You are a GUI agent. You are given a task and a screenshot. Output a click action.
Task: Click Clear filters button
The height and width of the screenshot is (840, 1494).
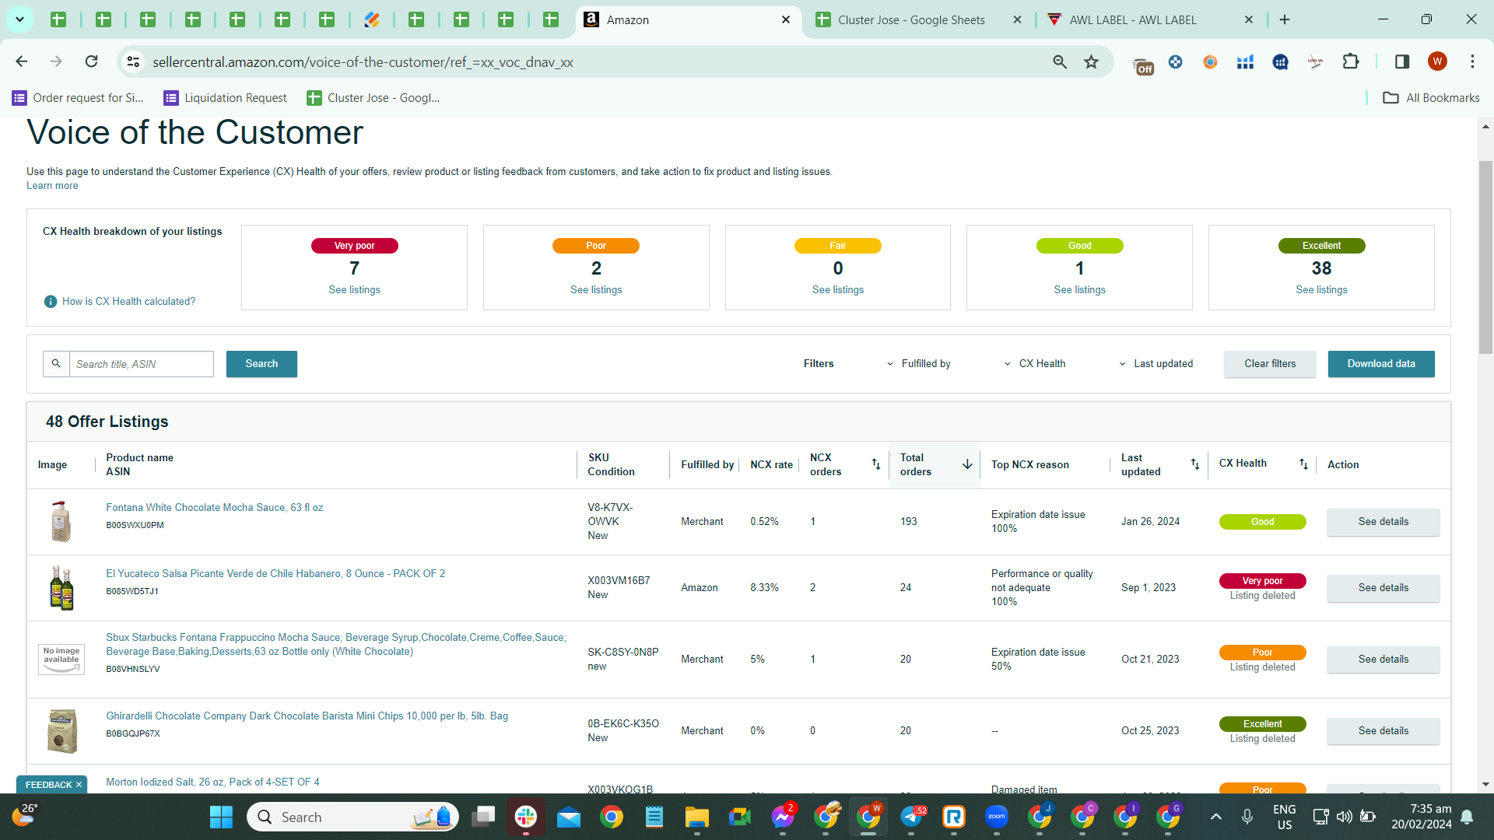click(1270, 364)
